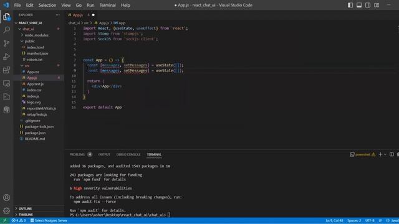Open the Search view icon
Screen dimensions: 399x224
pos(7,30)
